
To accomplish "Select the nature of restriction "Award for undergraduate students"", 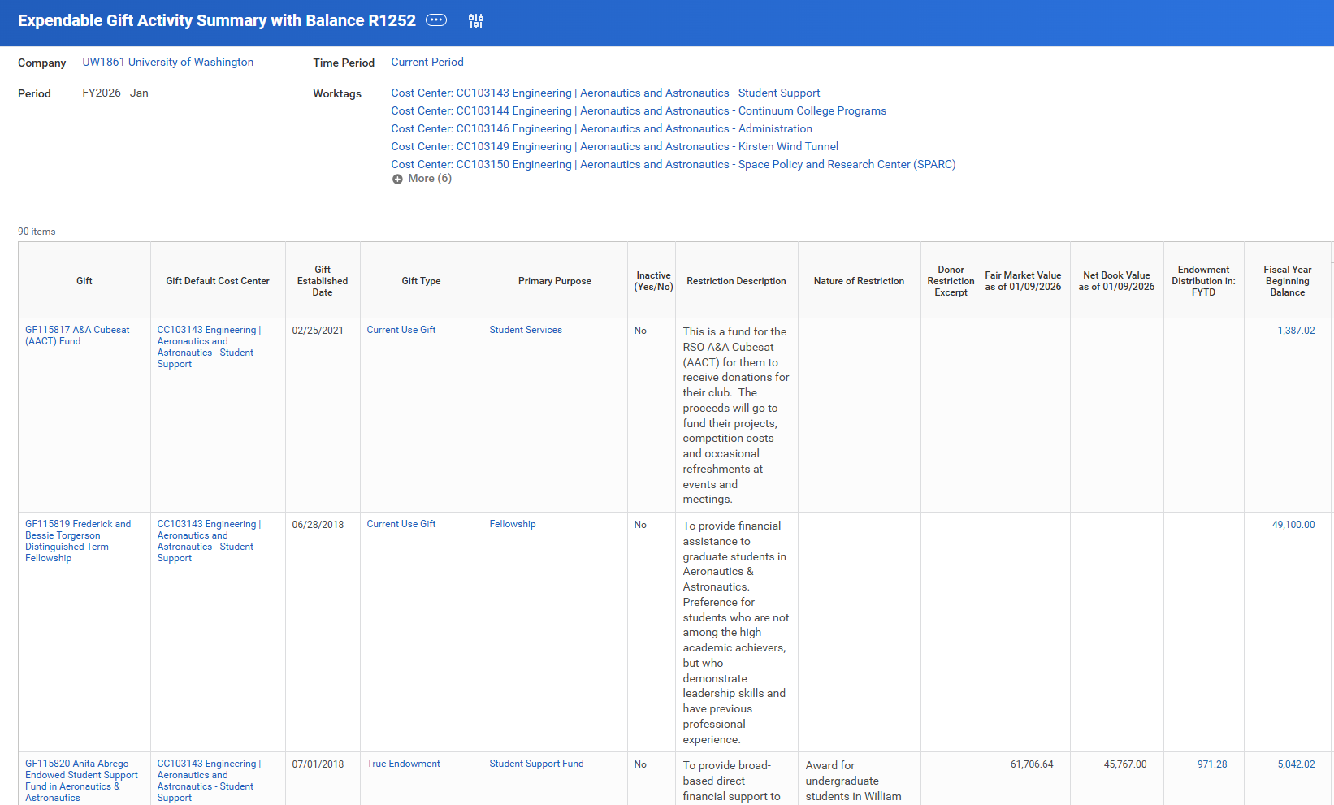I will [x=854, y=781].
